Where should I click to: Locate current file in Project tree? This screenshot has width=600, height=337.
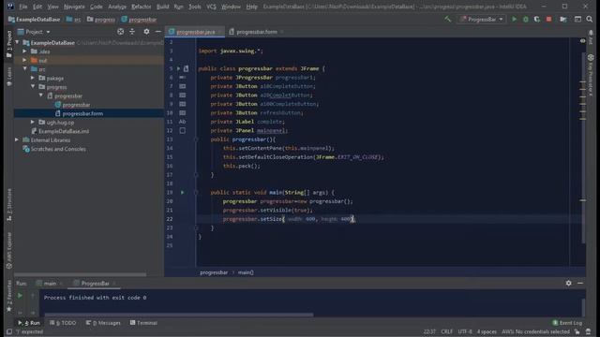(x=121, y=32)
